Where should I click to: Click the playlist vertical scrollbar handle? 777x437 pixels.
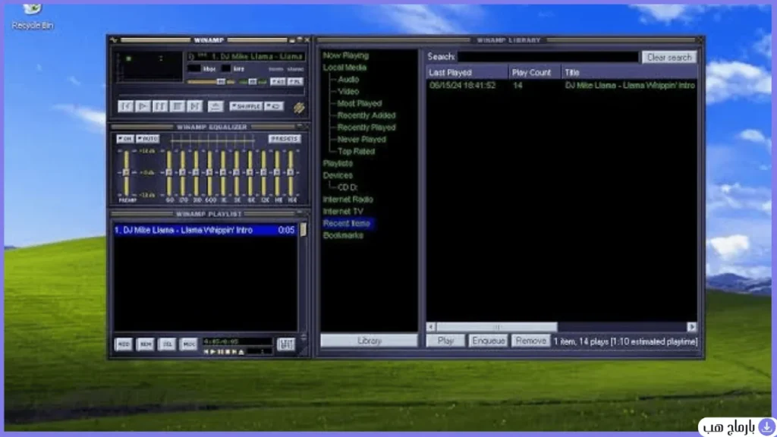[304, 229]
